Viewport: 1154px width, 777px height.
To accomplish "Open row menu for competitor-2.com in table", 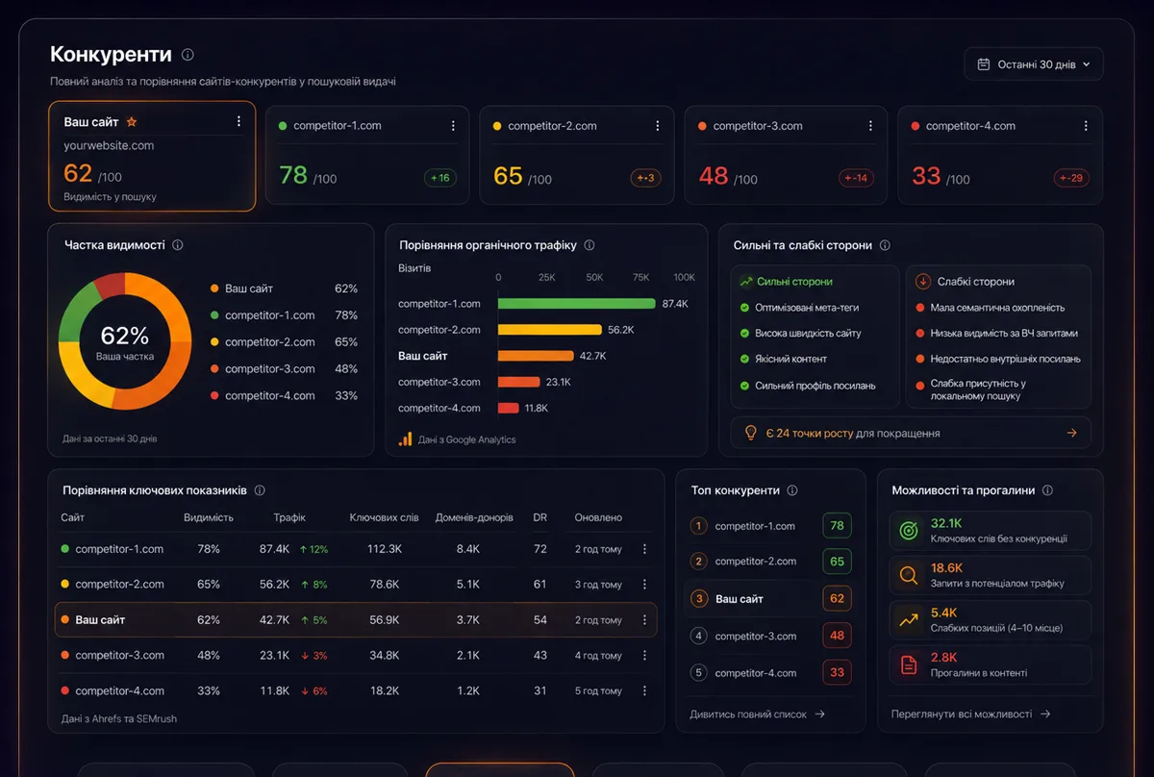I will [644, 585].
